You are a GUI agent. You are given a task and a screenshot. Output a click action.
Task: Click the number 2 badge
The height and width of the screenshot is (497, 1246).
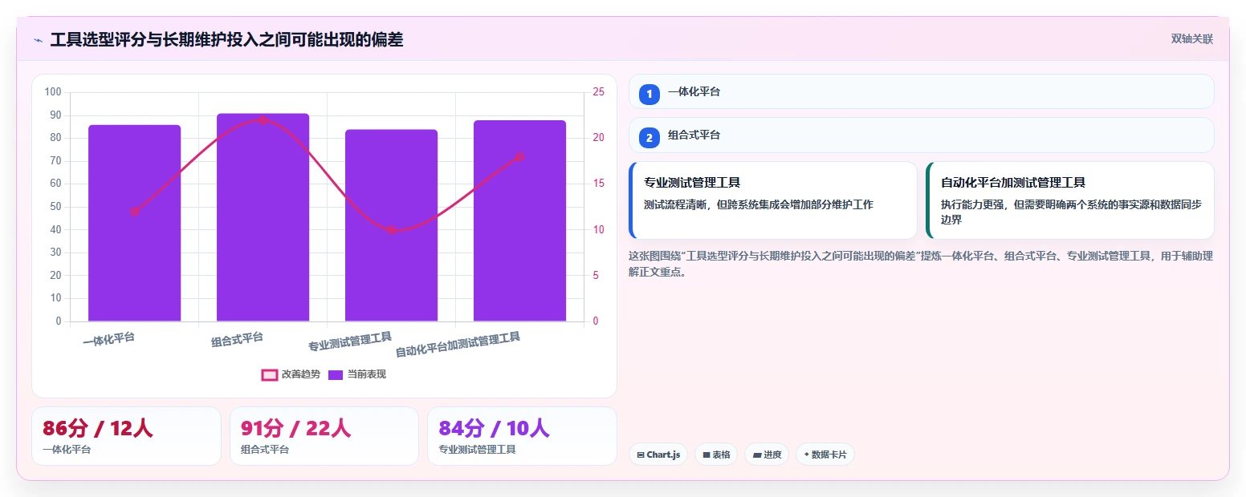point(649,137)
